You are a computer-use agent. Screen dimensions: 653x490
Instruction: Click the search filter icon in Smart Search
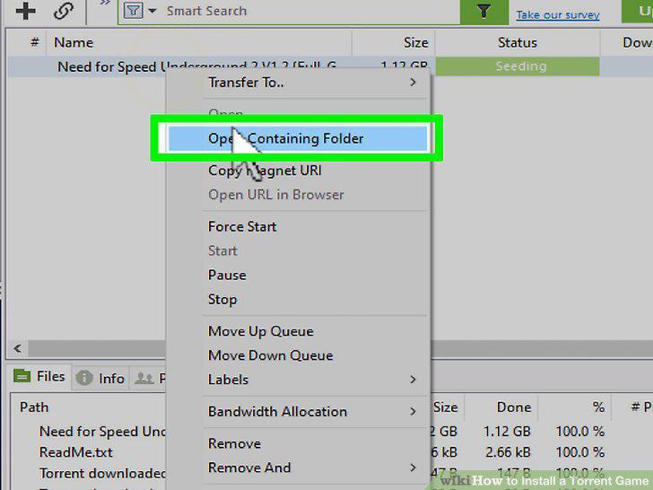[x=134, y=11]
